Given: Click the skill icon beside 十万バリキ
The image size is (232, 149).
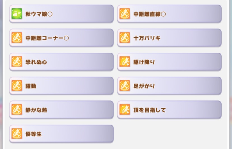Looking at the screenshot, I should [125, 38].
